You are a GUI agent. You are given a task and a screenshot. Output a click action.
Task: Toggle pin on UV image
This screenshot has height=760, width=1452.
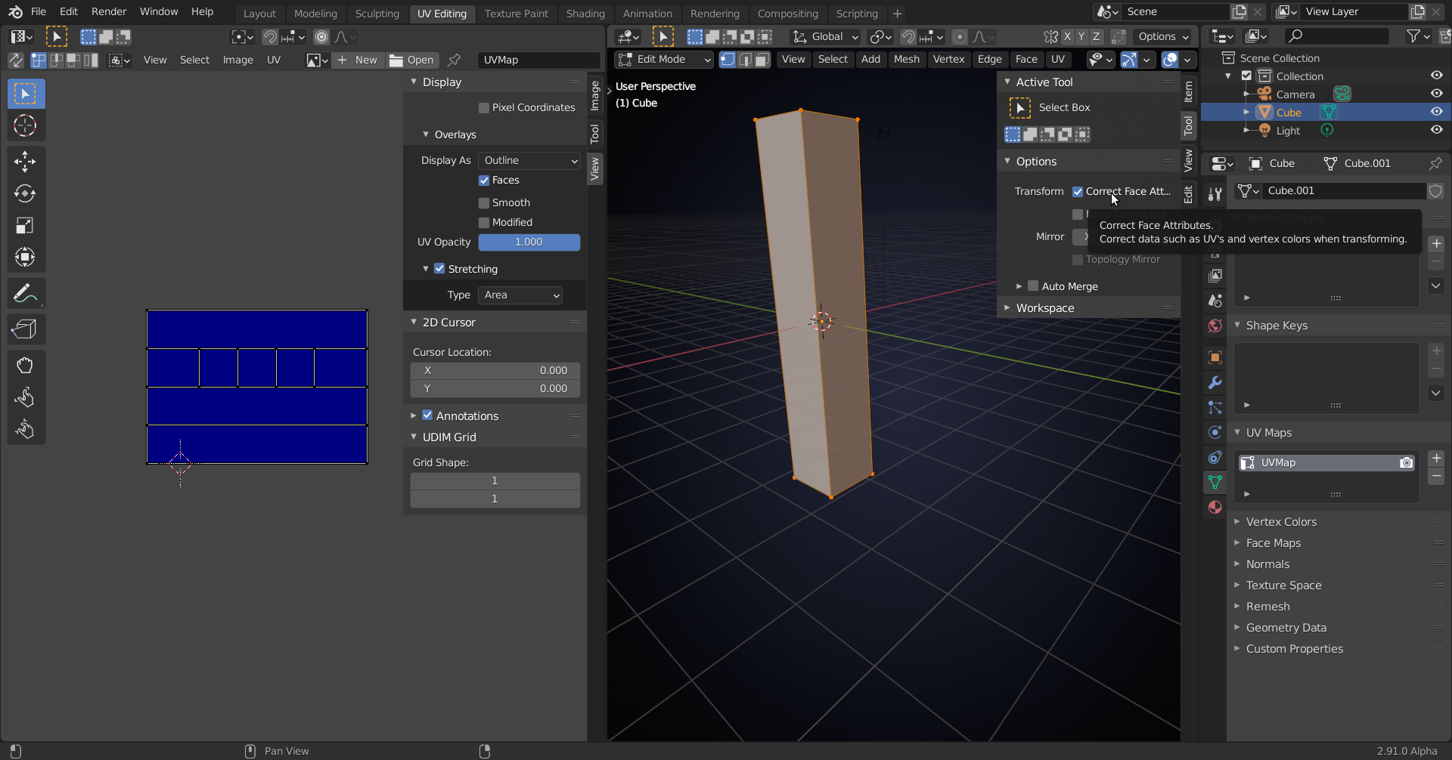[455, 60]
